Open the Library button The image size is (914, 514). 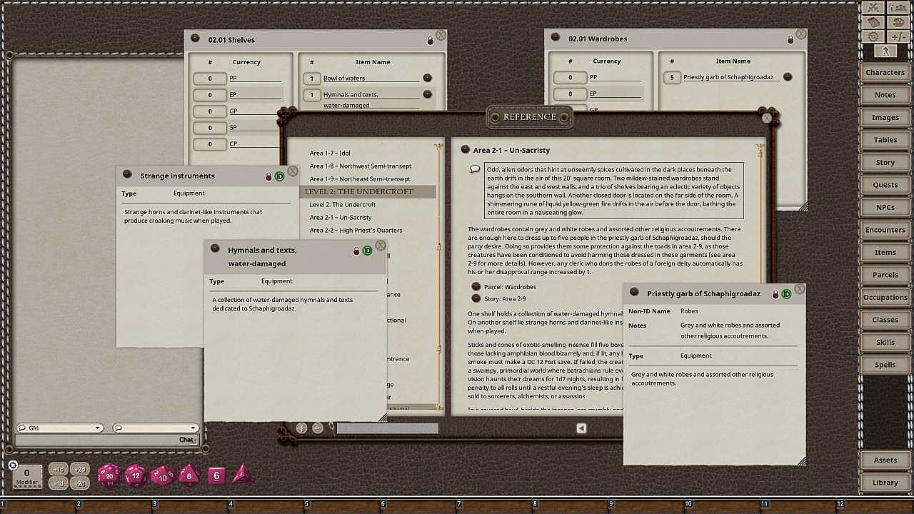885,483
